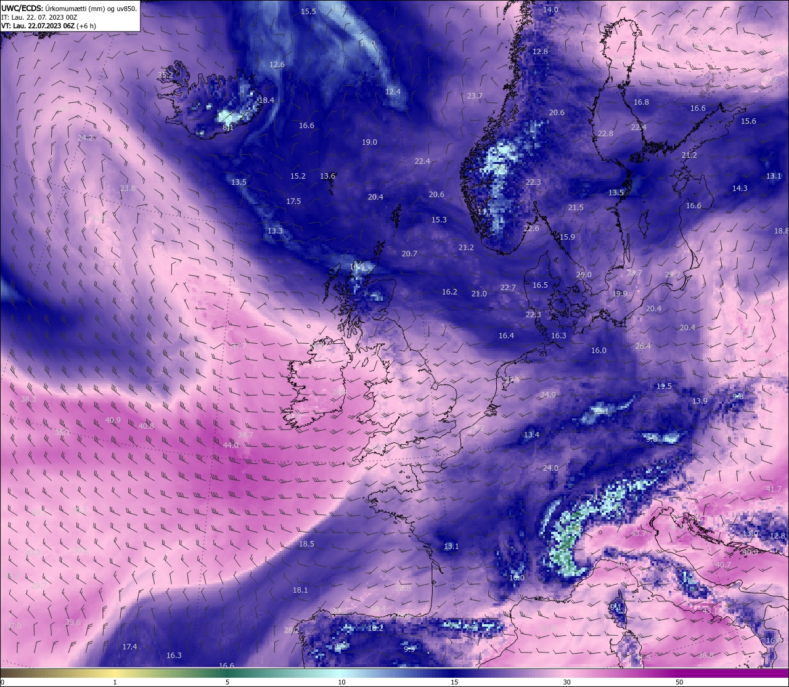The height and width of the screenshot is (687, 789).
Task: Click the 5 tick on the colour scale
Action: point(227,682)
